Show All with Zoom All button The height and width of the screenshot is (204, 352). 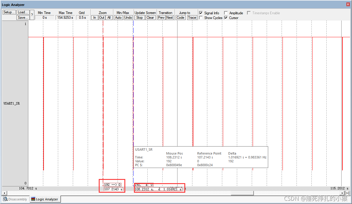tap(109, 18)
